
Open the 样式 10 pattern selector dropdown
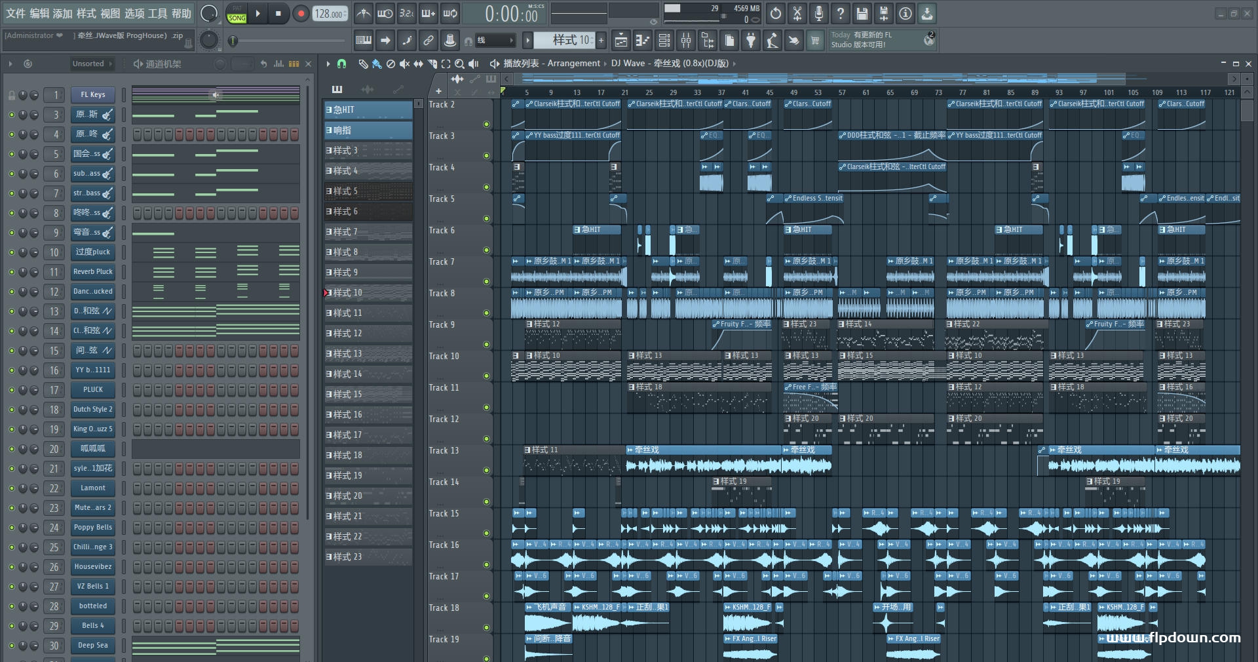[x=569, y=40]
